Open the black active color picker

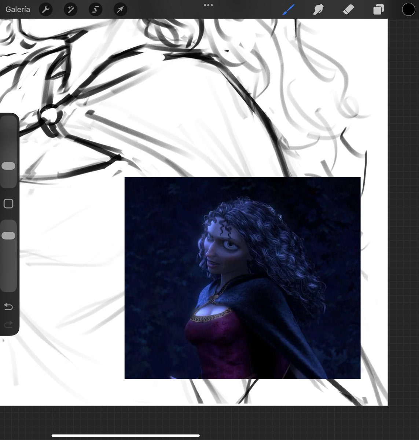[x=408, y=10]
